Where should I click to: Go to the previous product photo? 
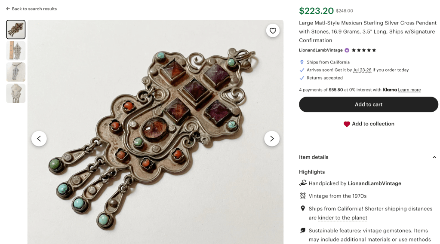[39, 138]
